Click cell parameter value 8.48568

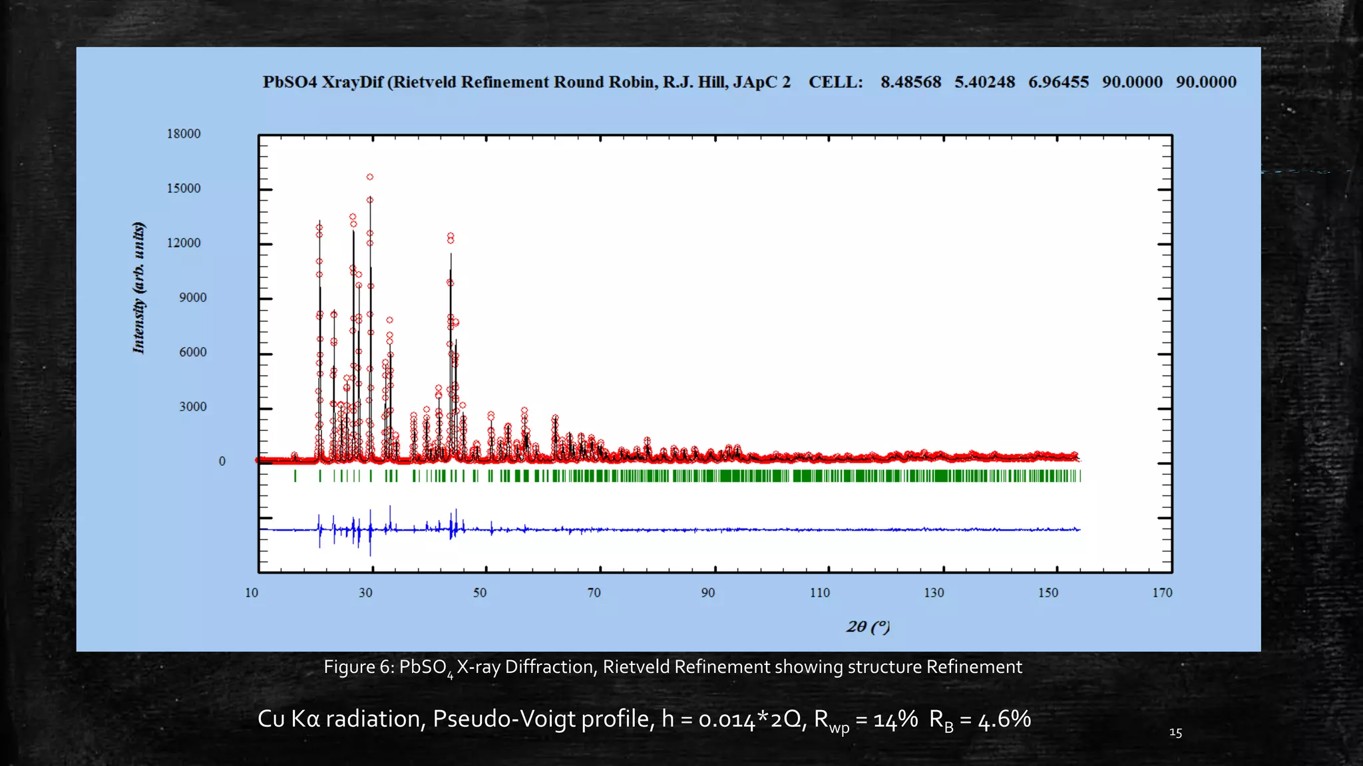[910, 82]
